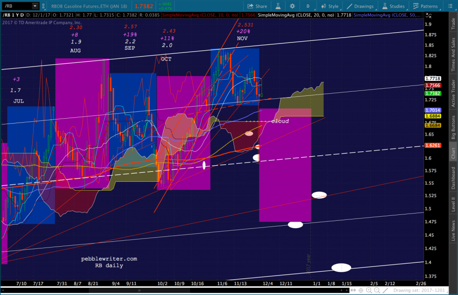Click the AUG month annotation
The height and width of the screenshot is (295, 458).
point(75,51)
